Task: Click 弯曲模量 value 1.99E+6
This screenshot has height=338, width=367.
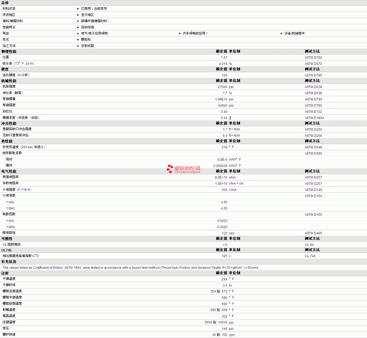Action: tap(221, 99)
